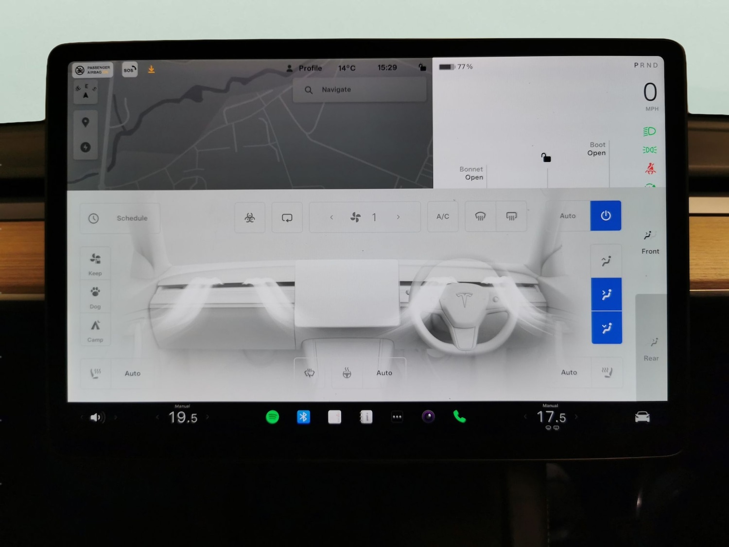Open Spotify from the app dock

(272, 417)
